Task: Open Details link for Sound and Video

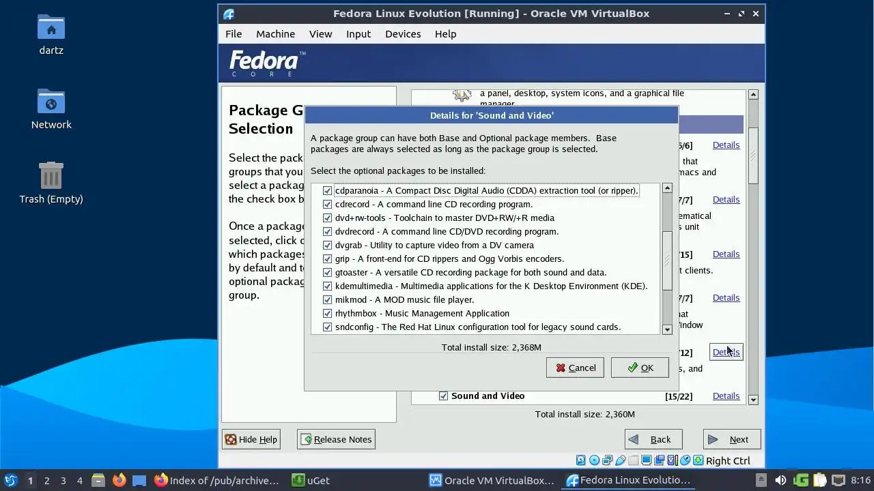Action: pyautogui.click(x=726, y=396)
